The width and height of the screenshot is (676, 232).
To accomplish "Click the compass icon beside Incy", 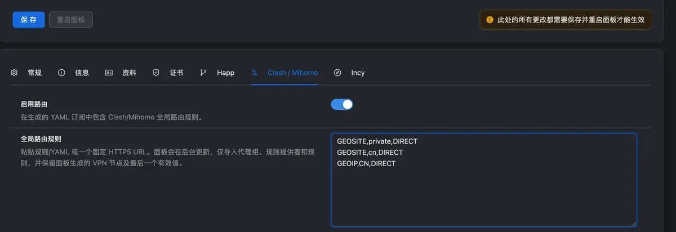I will pos(337,73).
